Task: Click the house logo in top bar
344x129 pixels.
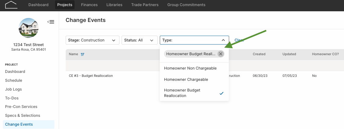Action: (11, 5)
